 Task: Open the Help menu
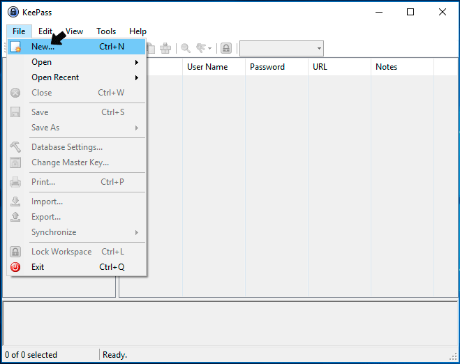coord(138,31)
